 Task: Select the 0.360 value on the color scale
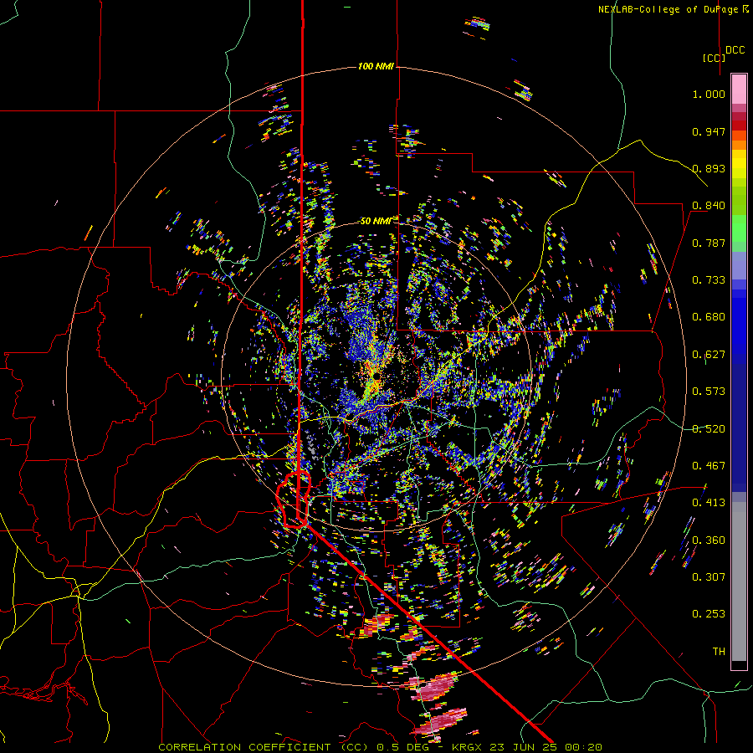point(709,540)
